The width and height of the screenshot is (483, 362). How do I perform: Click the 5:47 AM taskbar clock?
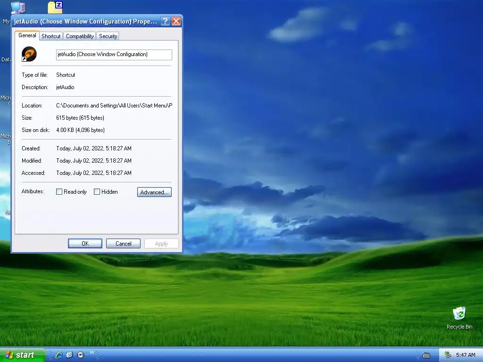tap(466, 355)
